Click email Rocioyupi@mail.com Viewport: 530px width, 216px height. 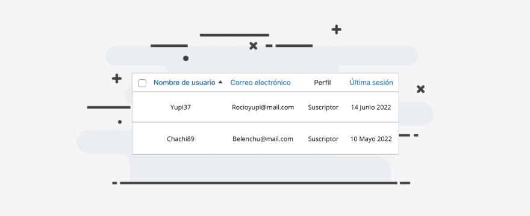[x=263, y=107]
